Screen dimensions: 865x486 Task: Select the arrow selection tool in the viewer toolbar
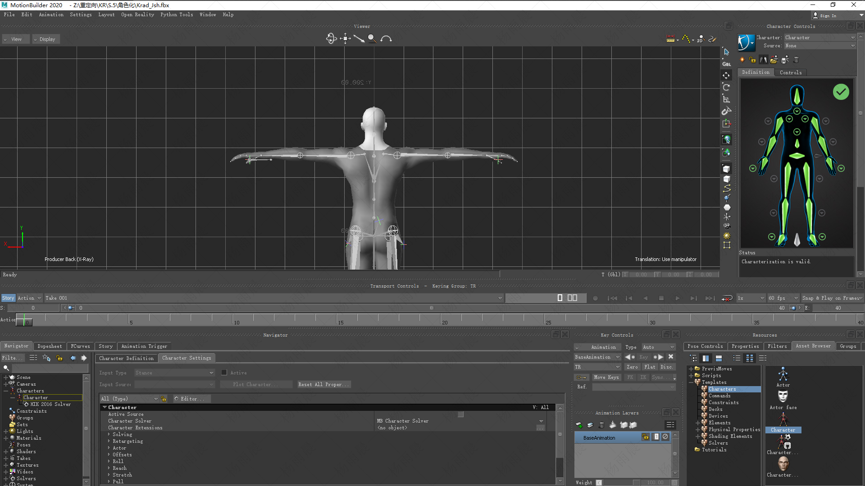[x=726, y=52]
